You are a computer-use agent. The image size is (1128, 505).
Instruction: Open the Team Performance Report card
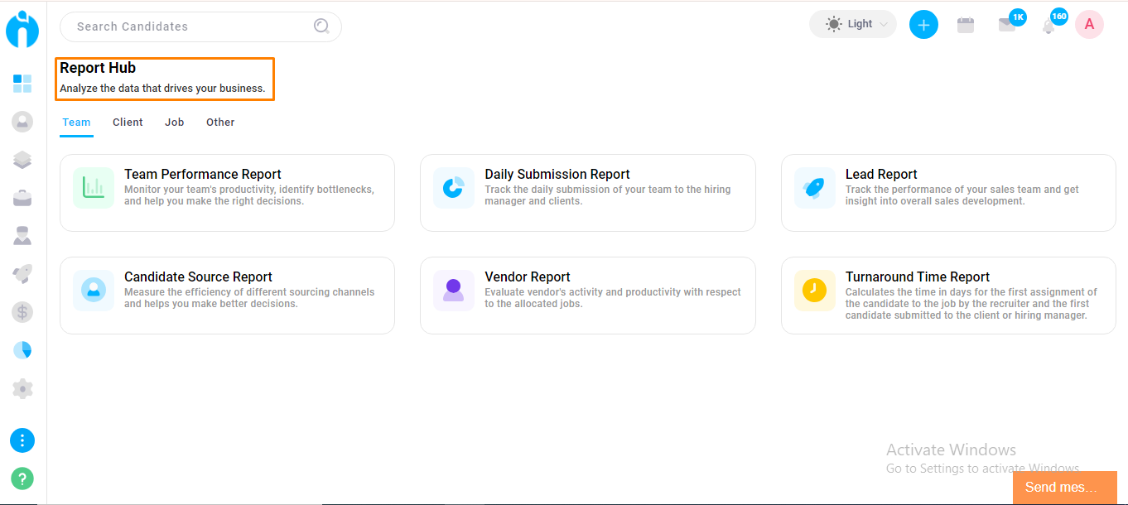[227, 193]
